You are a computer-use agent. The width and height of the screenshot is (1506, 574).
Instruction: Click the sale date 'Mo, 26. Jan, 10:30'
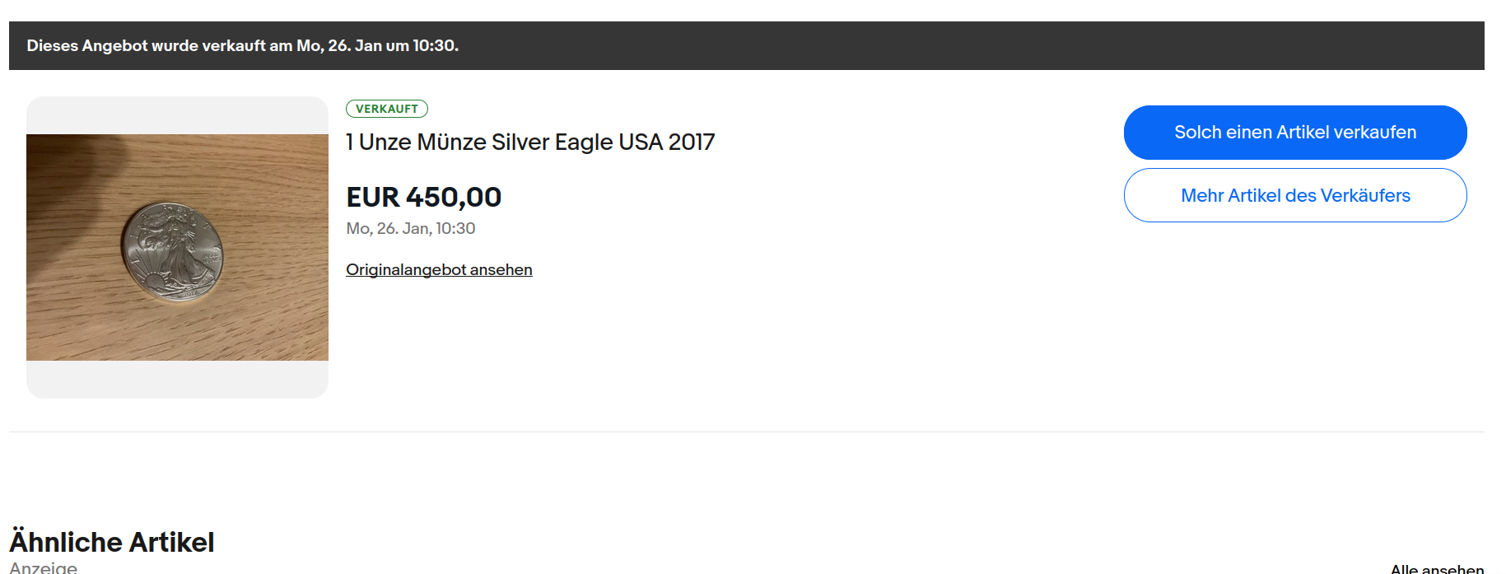[410, 228]
